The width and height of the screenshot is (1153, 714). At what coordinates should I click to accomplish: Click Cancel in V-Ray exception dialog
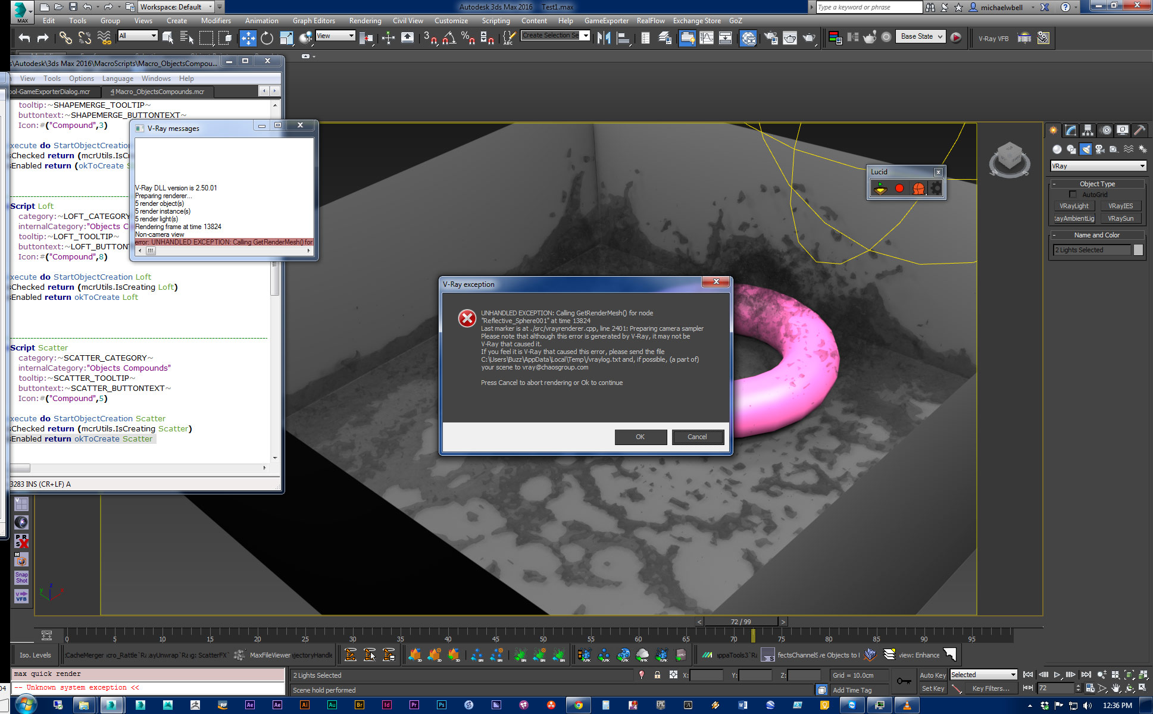697,437
